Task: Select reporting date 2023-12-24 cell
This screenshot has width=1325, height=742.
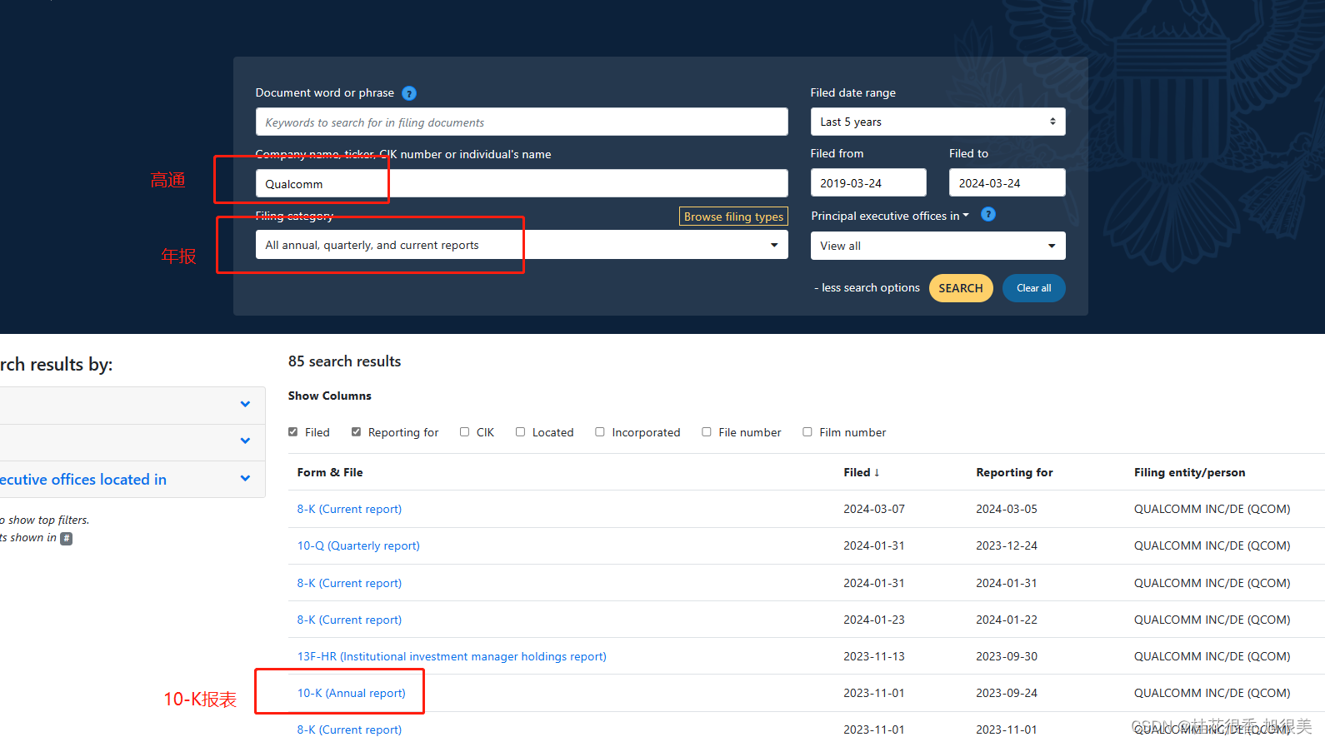Action: click(1007, 546)
